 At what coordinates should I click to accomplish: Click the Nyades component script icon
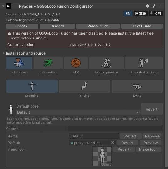(x=9, y=6)
